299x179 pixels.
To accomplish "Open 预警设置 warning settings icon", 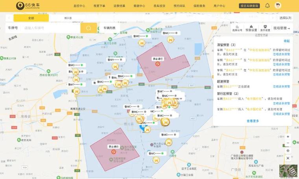I will pyautogui.click(x=251, y=28).
